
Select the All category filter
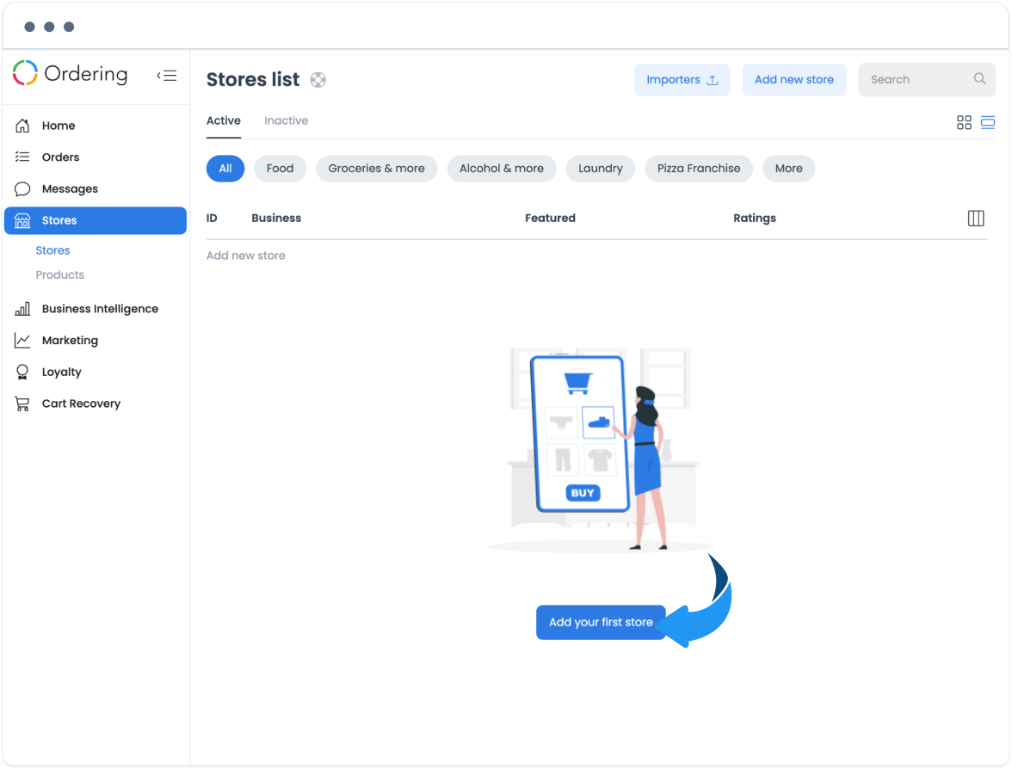(x=225, y=169)
